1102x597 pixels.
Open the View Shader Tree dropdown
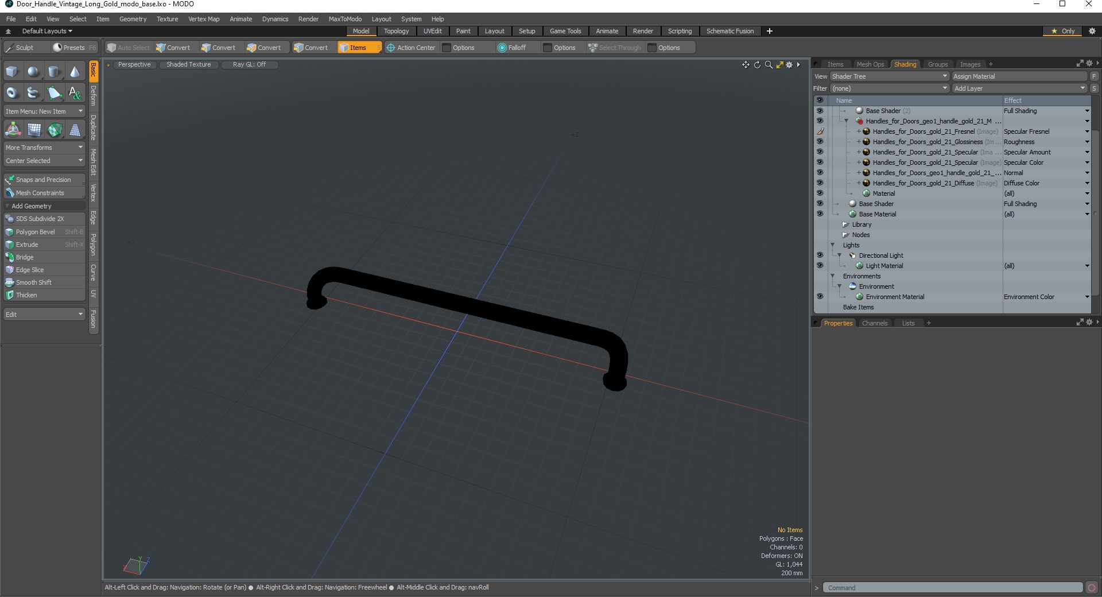click(x=889, y=76)
